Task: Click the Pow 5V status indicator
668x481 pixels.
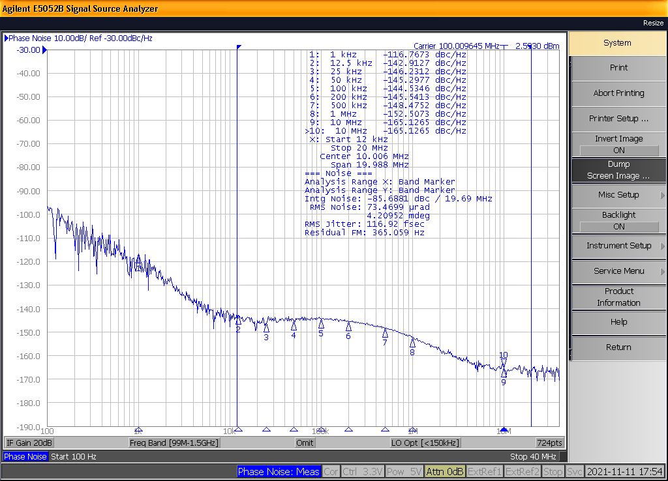Action: coord(404,472)
